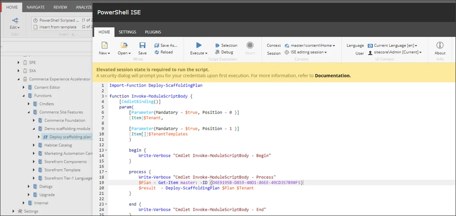Select the Cmdlets tree item
This screenshot has height=216, width=456.
click(x=46, y=104)
